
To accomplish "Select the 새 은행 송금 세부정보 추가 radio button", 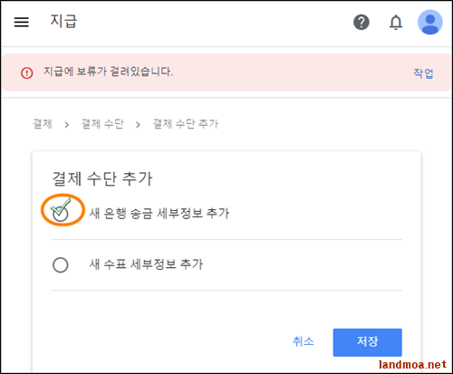I will [61, 214].
